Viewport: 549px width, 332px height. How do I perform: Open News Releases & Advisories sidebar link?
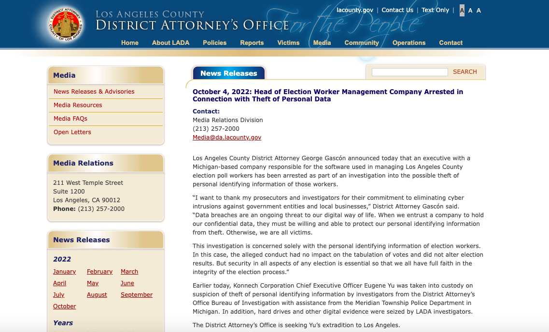94,92
